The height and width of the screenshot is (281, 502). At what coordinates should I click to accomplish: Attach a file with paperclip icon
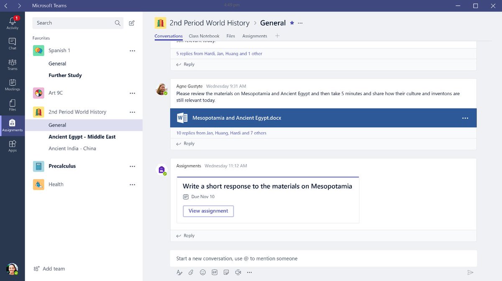tap(191, 272)
